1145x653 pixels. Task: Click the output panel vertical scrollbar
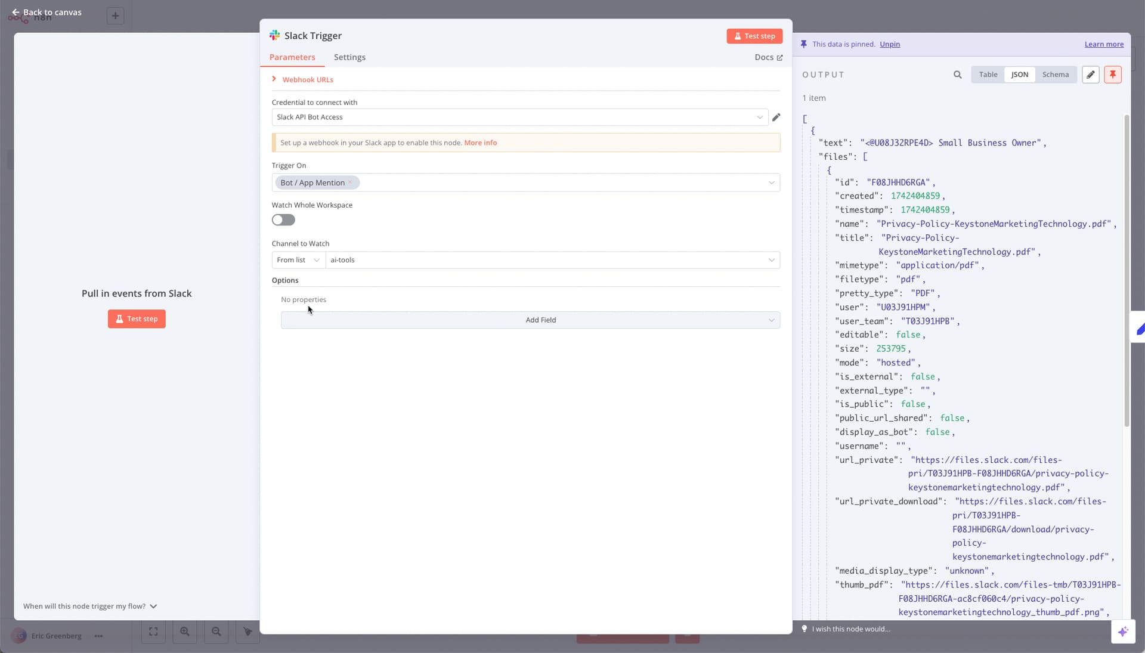1127,270
